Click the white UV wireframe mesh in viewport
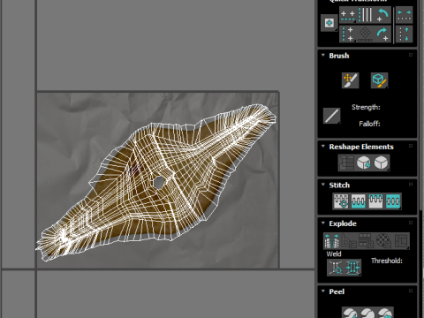 (156, 183)
